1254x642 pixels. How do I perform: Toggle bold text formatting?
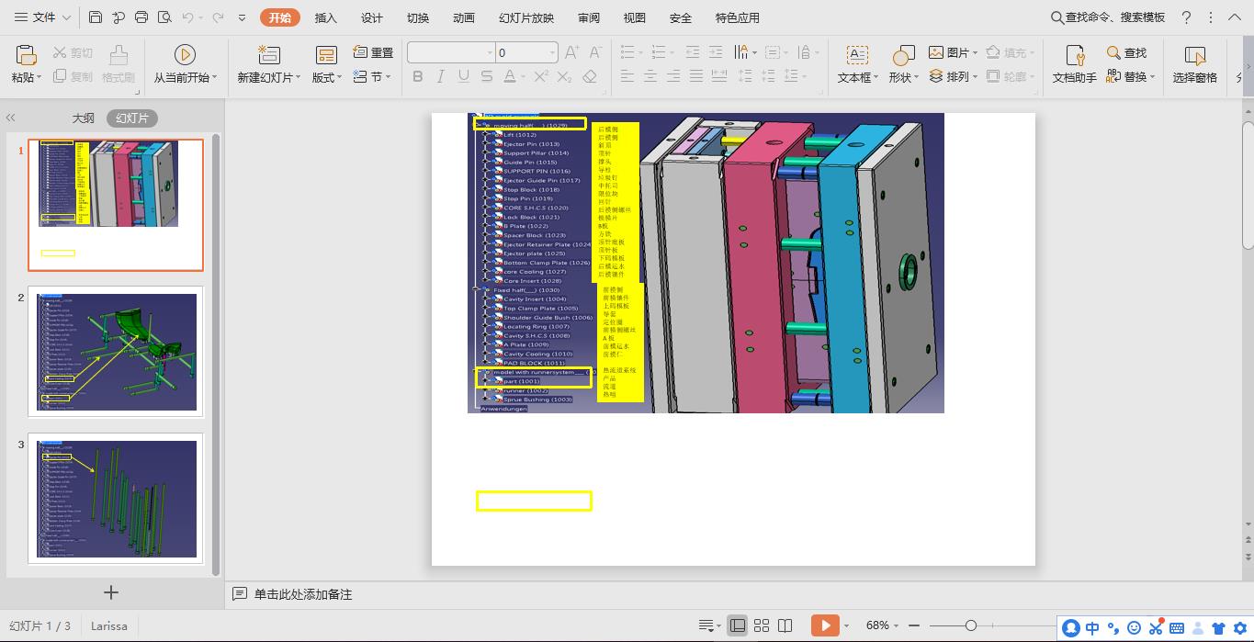pos(418,77)
